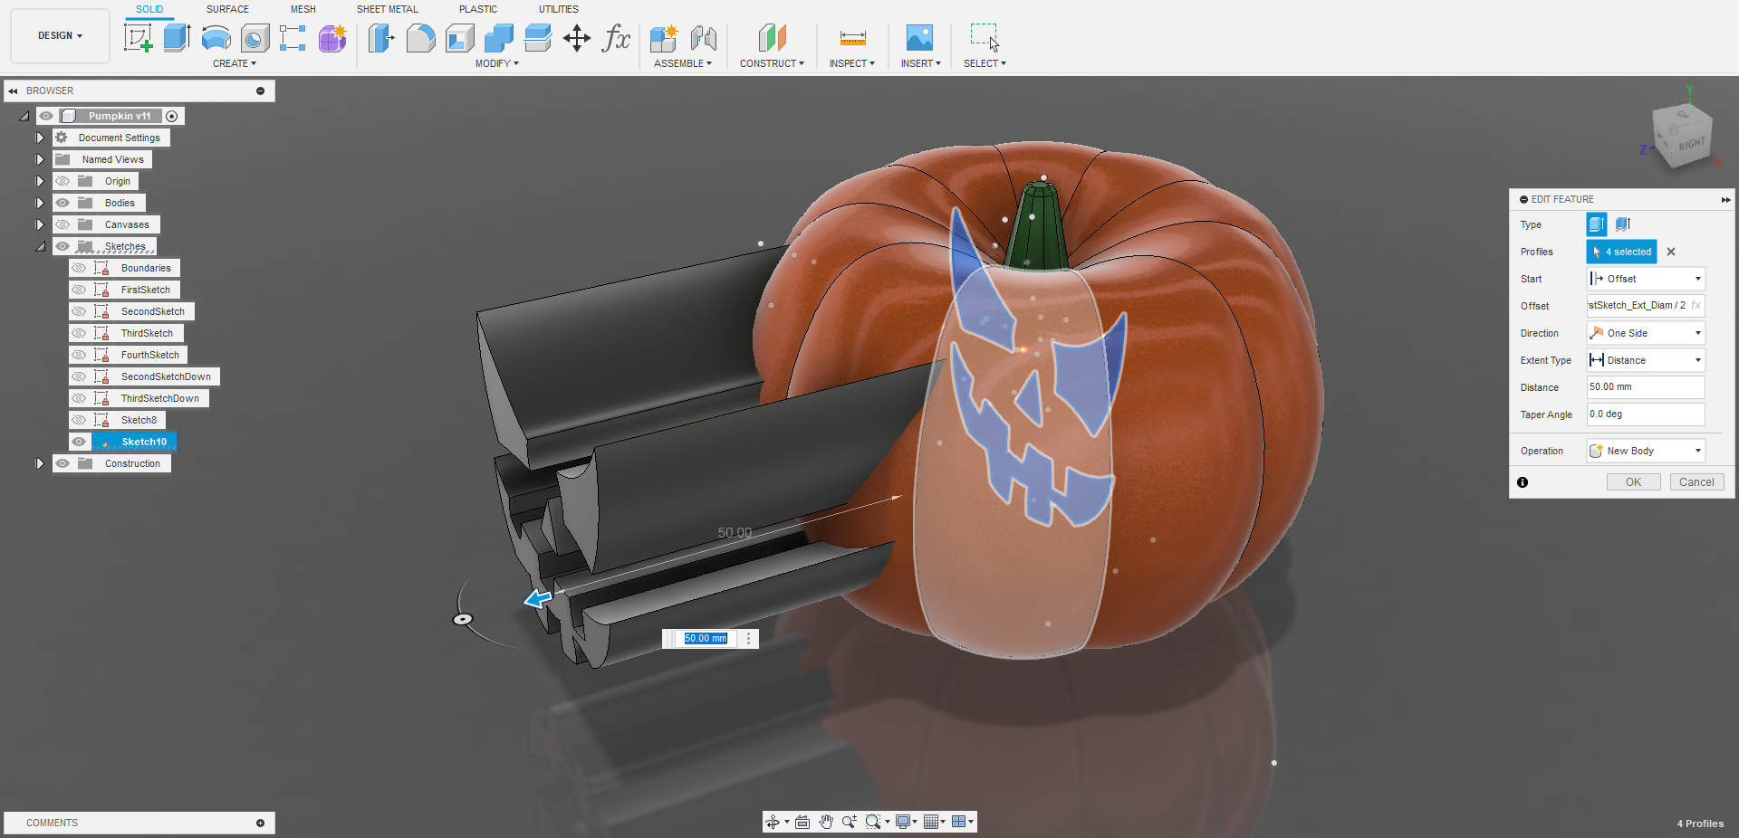This screenshot has width=1739, height=838.
Task: Show the ThirdSketch sketch
Action: click(x=79, y=333)
